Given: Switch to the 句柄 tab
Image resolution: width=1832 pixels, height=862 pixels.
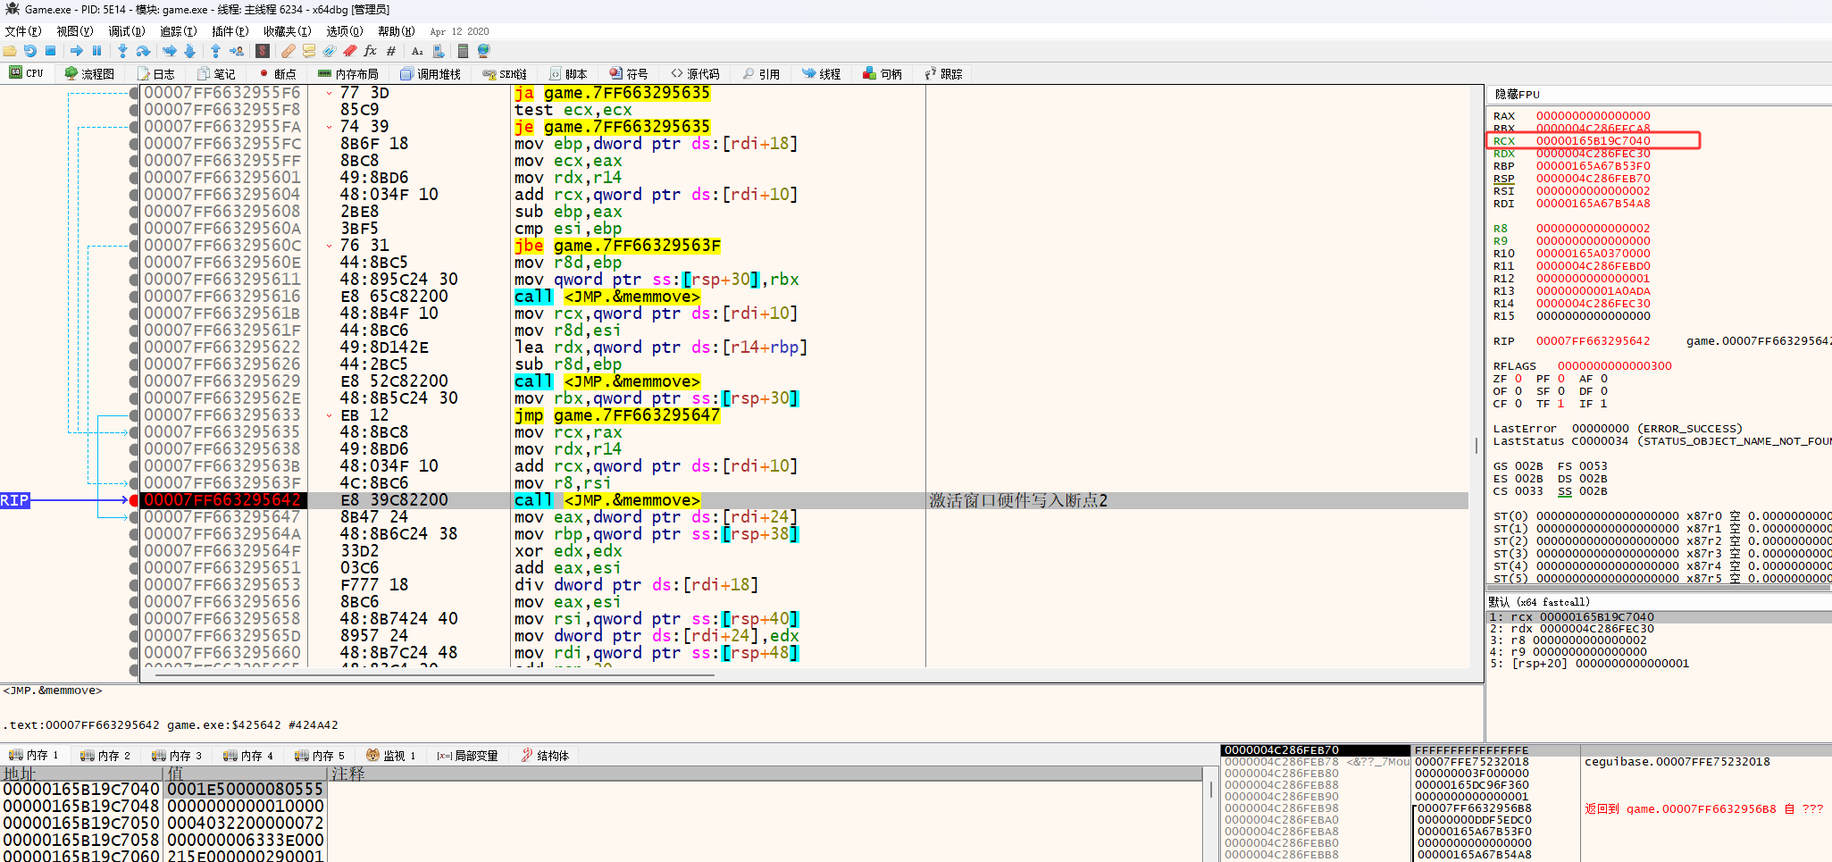Looking at the screenshot, I should pyautogui.click(x=883, y=74).
